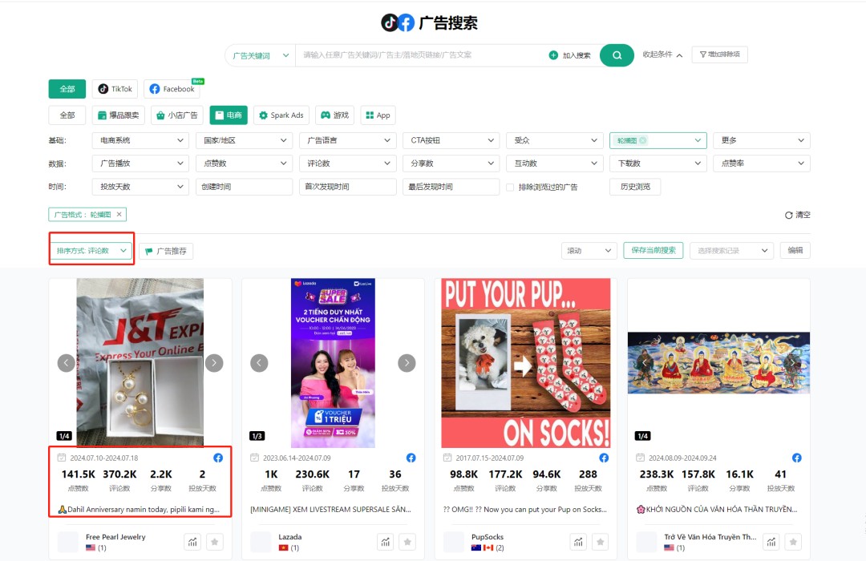Image resolution: width=866 pixels, height=561 pixels.
Task: Select the Spark Ads category tab
Action: [x=281, y=115]
